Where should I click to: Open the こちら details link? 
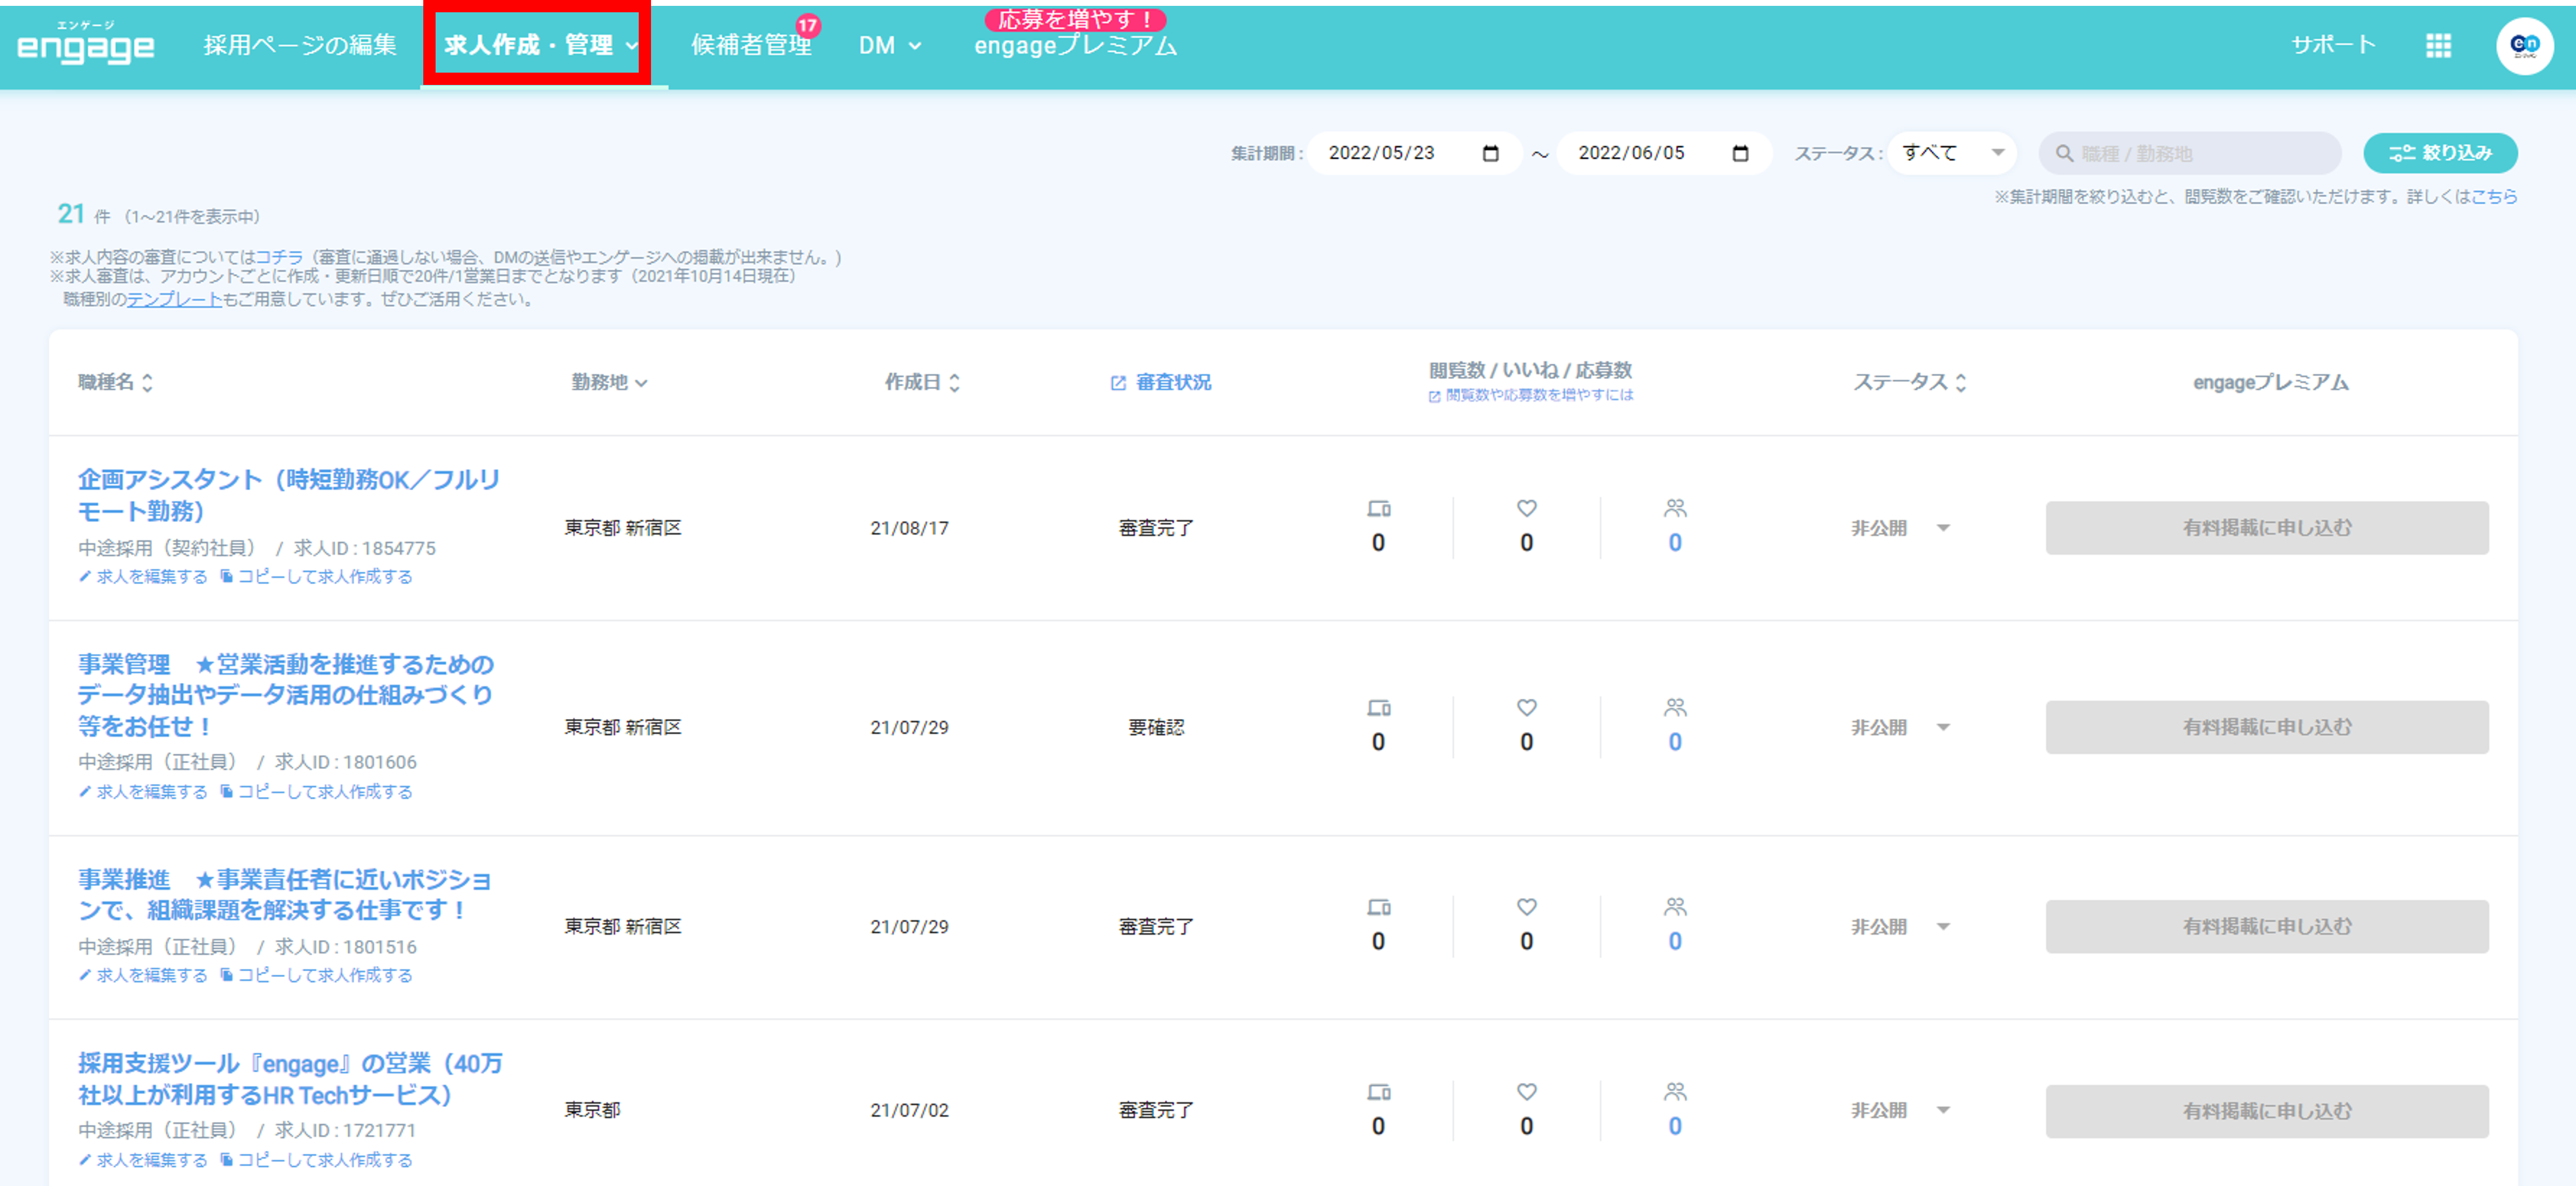click(x=2494, y=196)
